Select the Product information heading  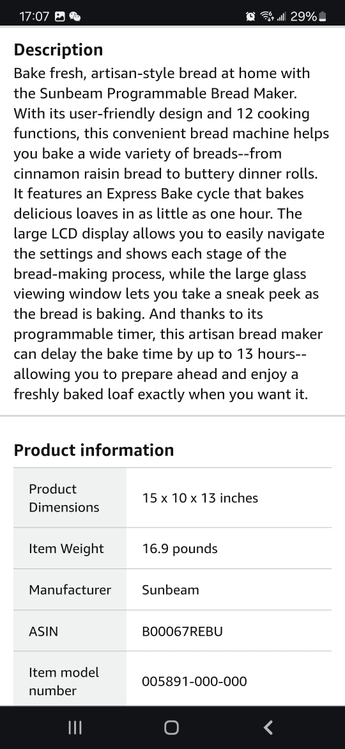point(94,450)
